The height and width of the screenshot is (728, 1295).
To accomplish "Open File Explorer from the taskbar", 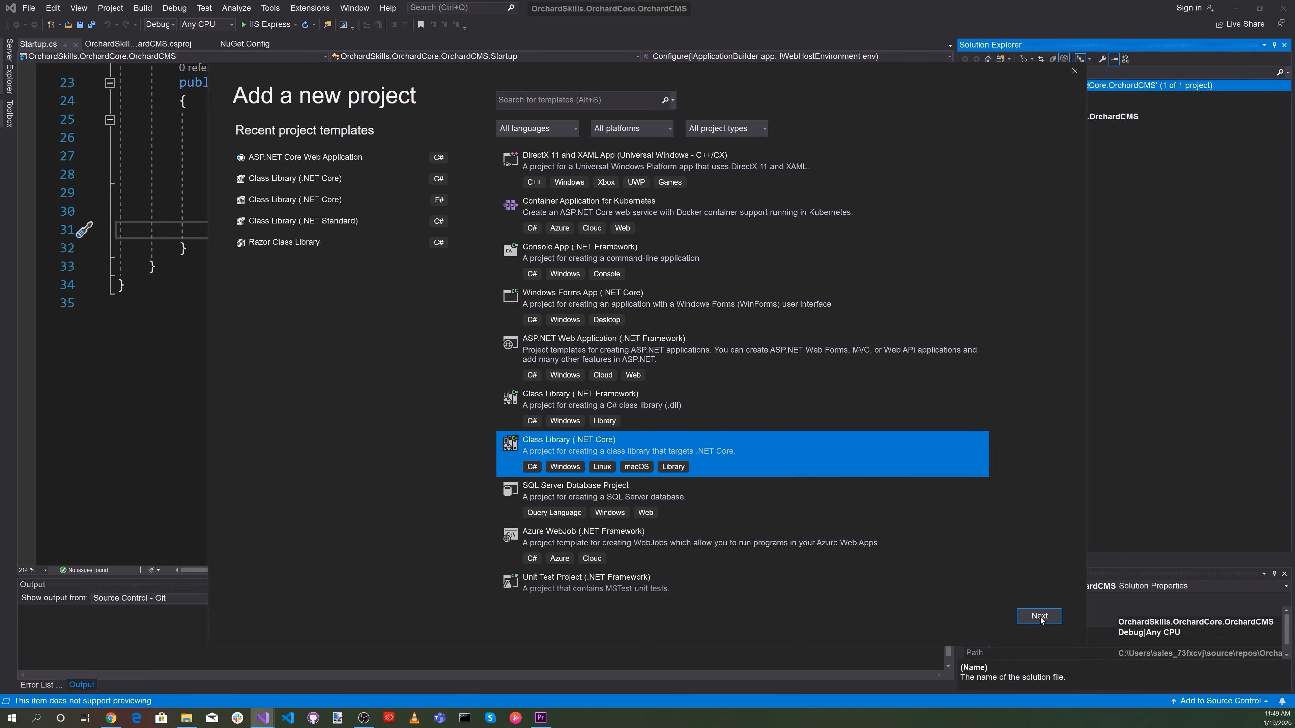I will pos(186,718).
